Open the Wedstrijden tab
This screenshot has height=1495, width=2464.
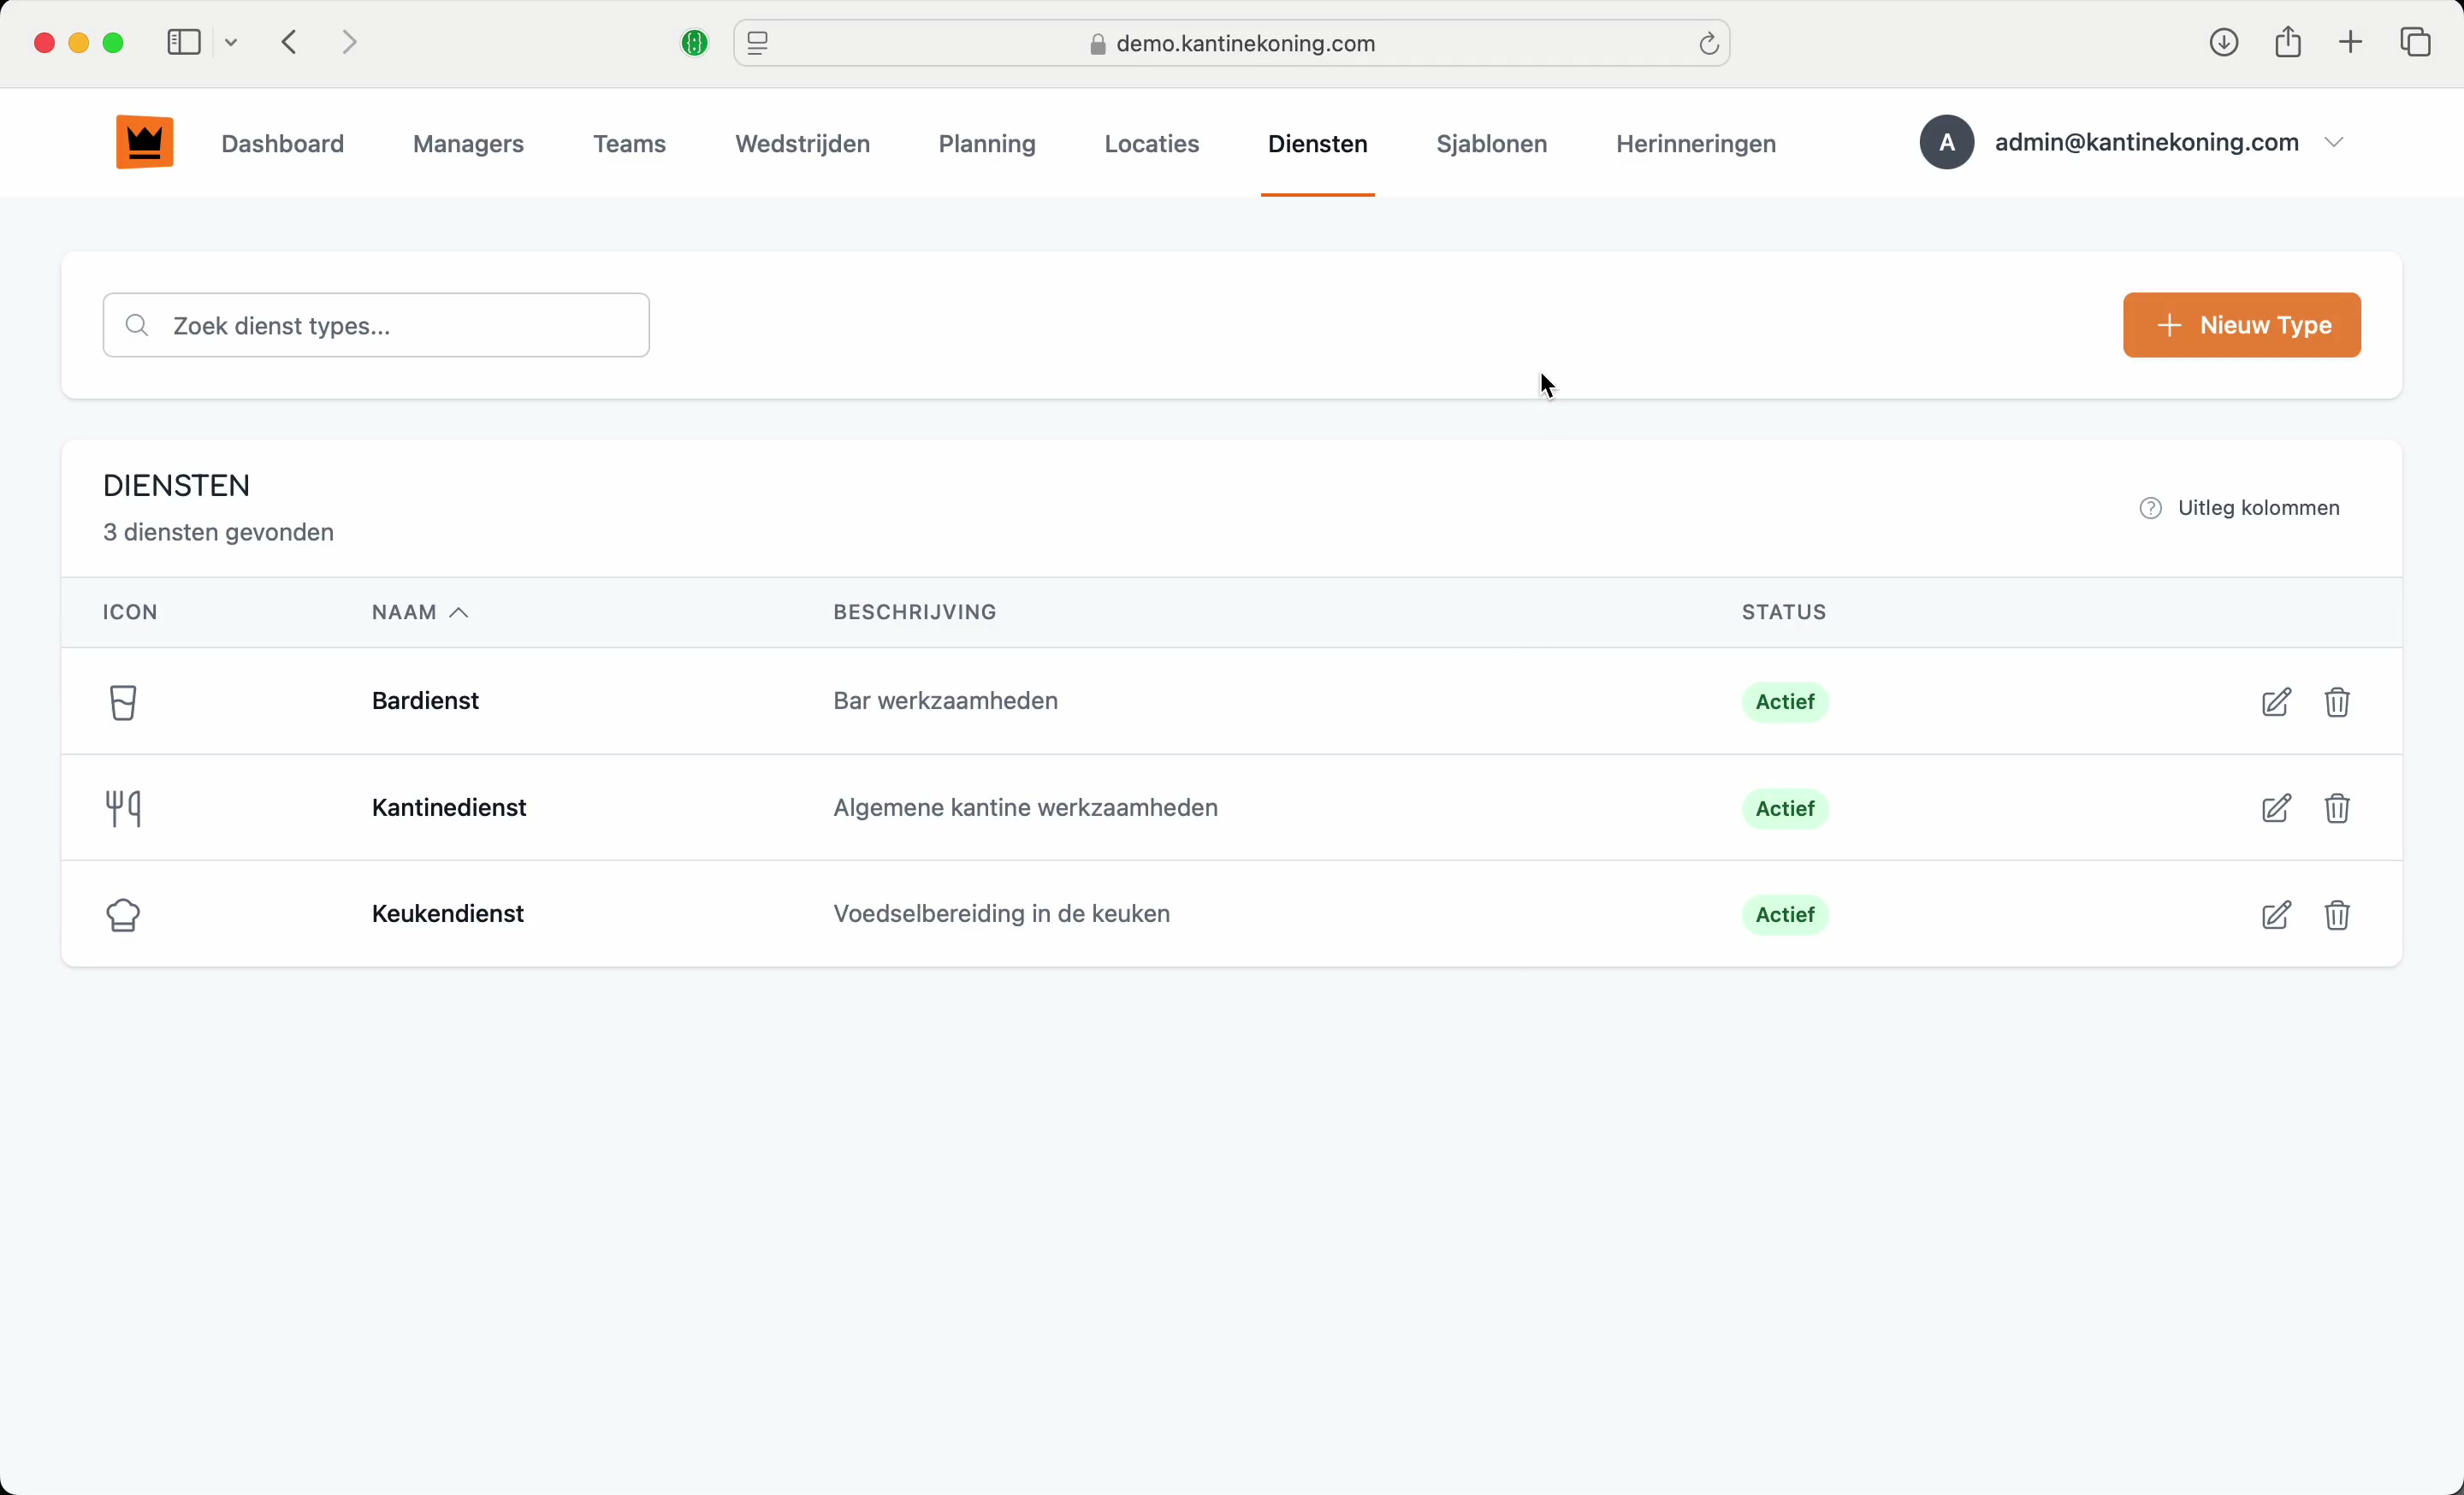pos(802,144)
